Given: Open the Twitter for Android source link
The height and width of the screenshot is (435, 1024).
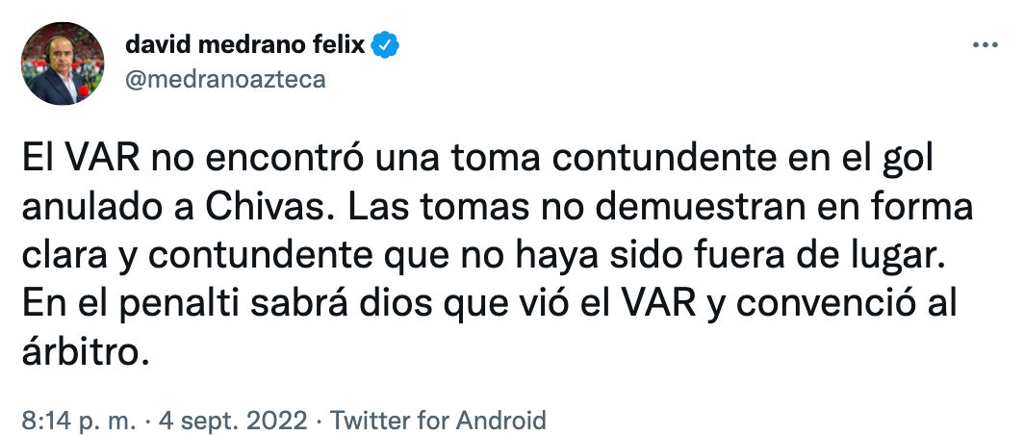Looking at the screenshot, I should [x=438, y=421].
